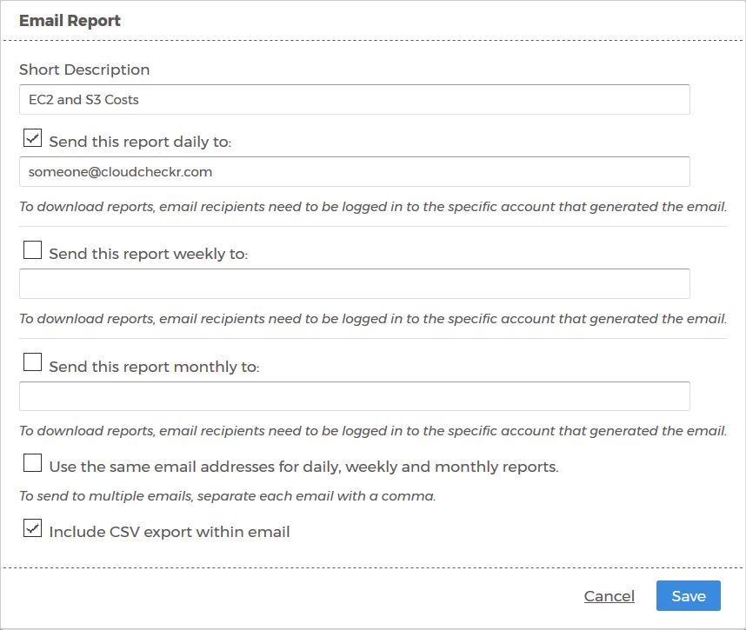Check the same email addresses box

pyautogui.click(x=32, y=462)
